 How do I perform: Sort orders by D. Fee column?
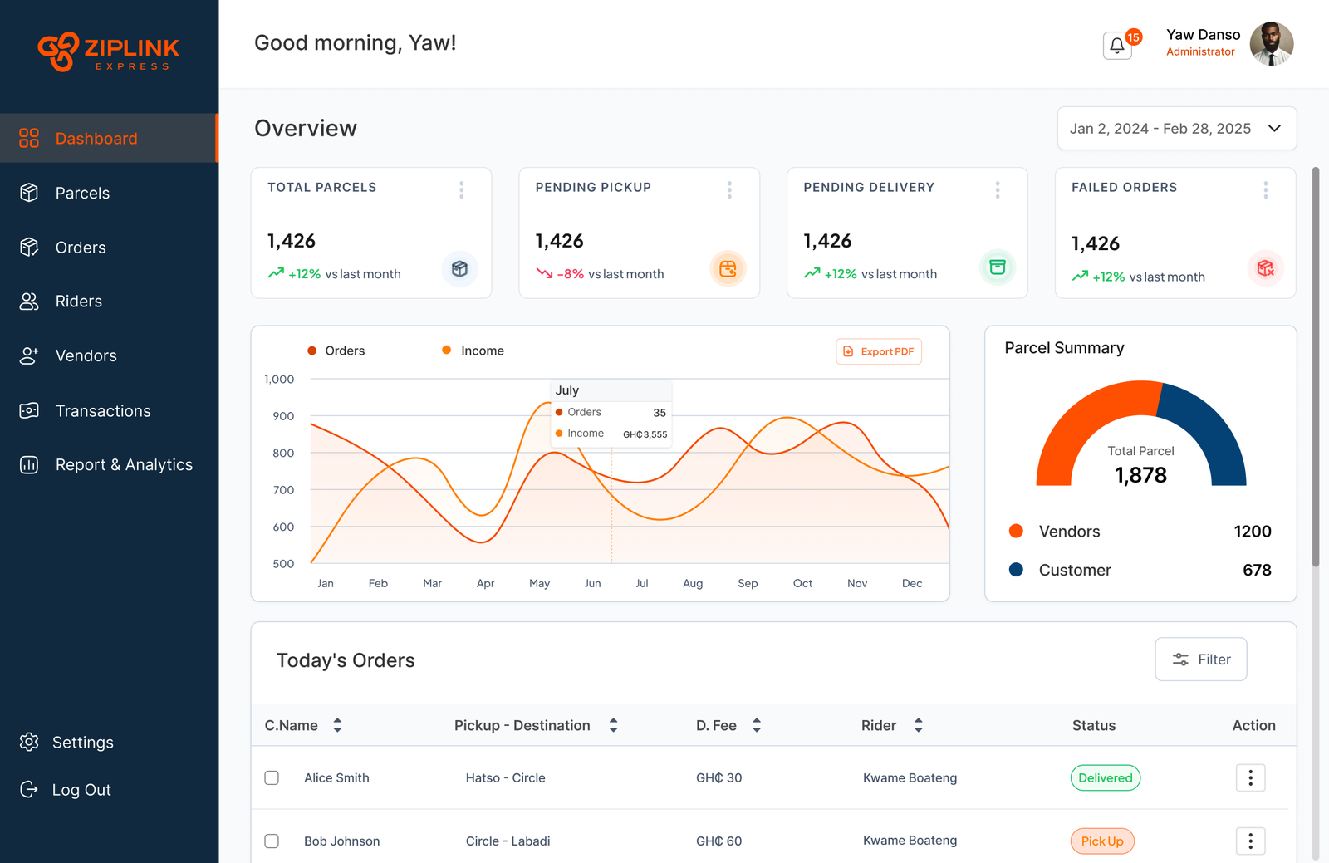(757, 726)
